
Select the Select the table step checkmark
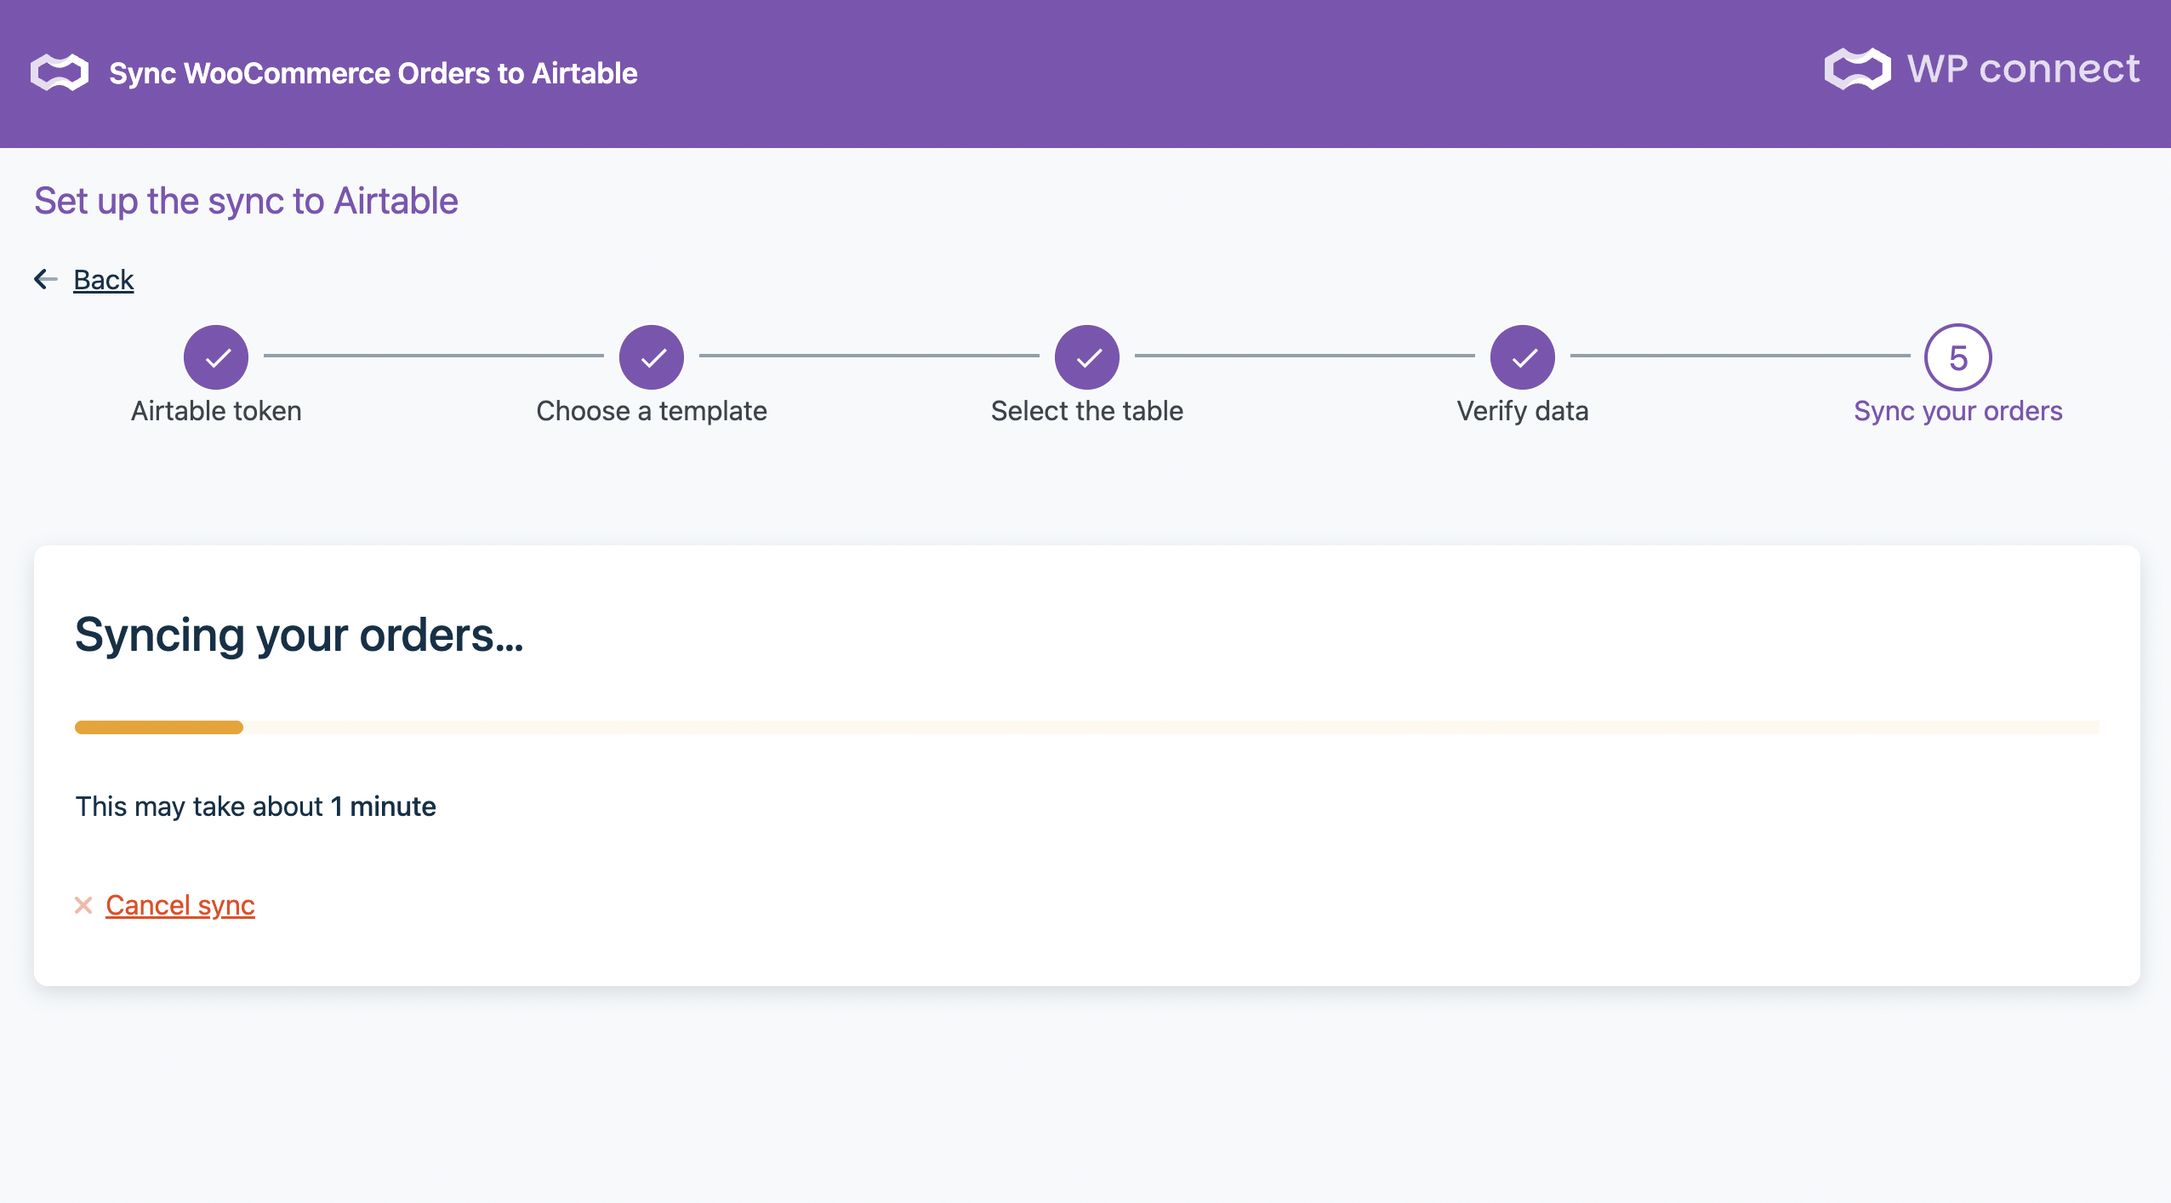coord(1087,357)
